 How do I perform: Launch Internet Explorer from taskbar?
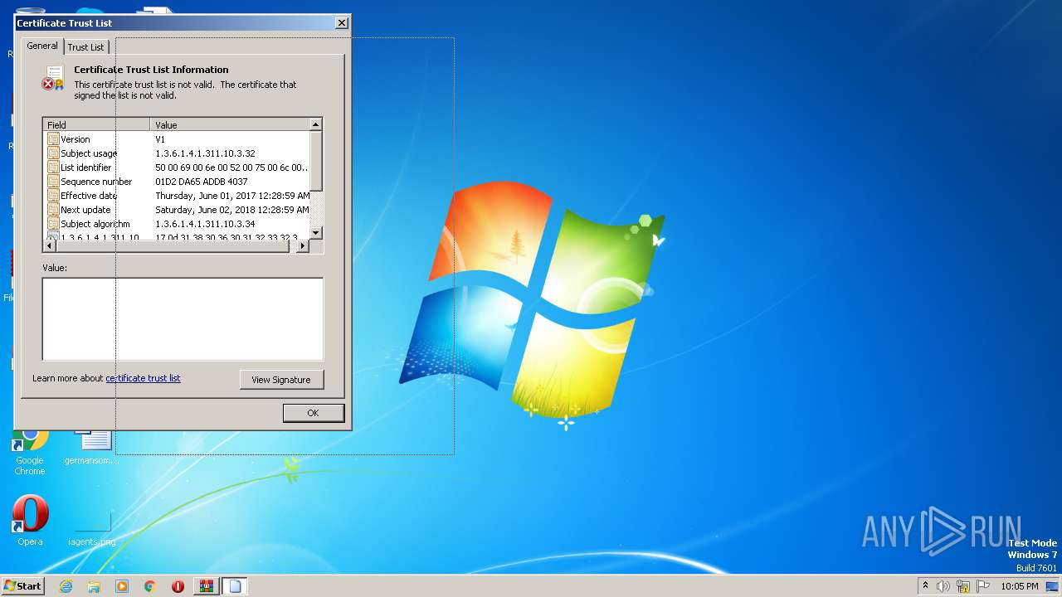[x=66, y=586]
